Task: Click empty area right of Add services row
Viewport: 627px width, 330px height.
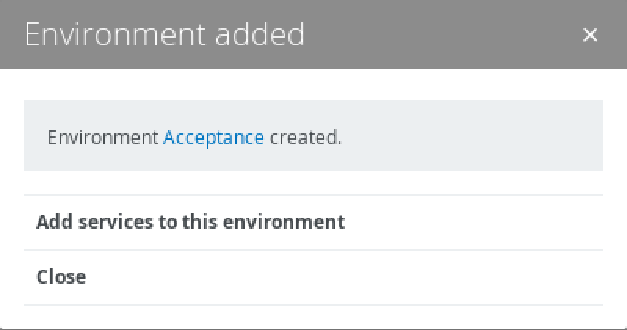Action: click(x=486, y=223)
